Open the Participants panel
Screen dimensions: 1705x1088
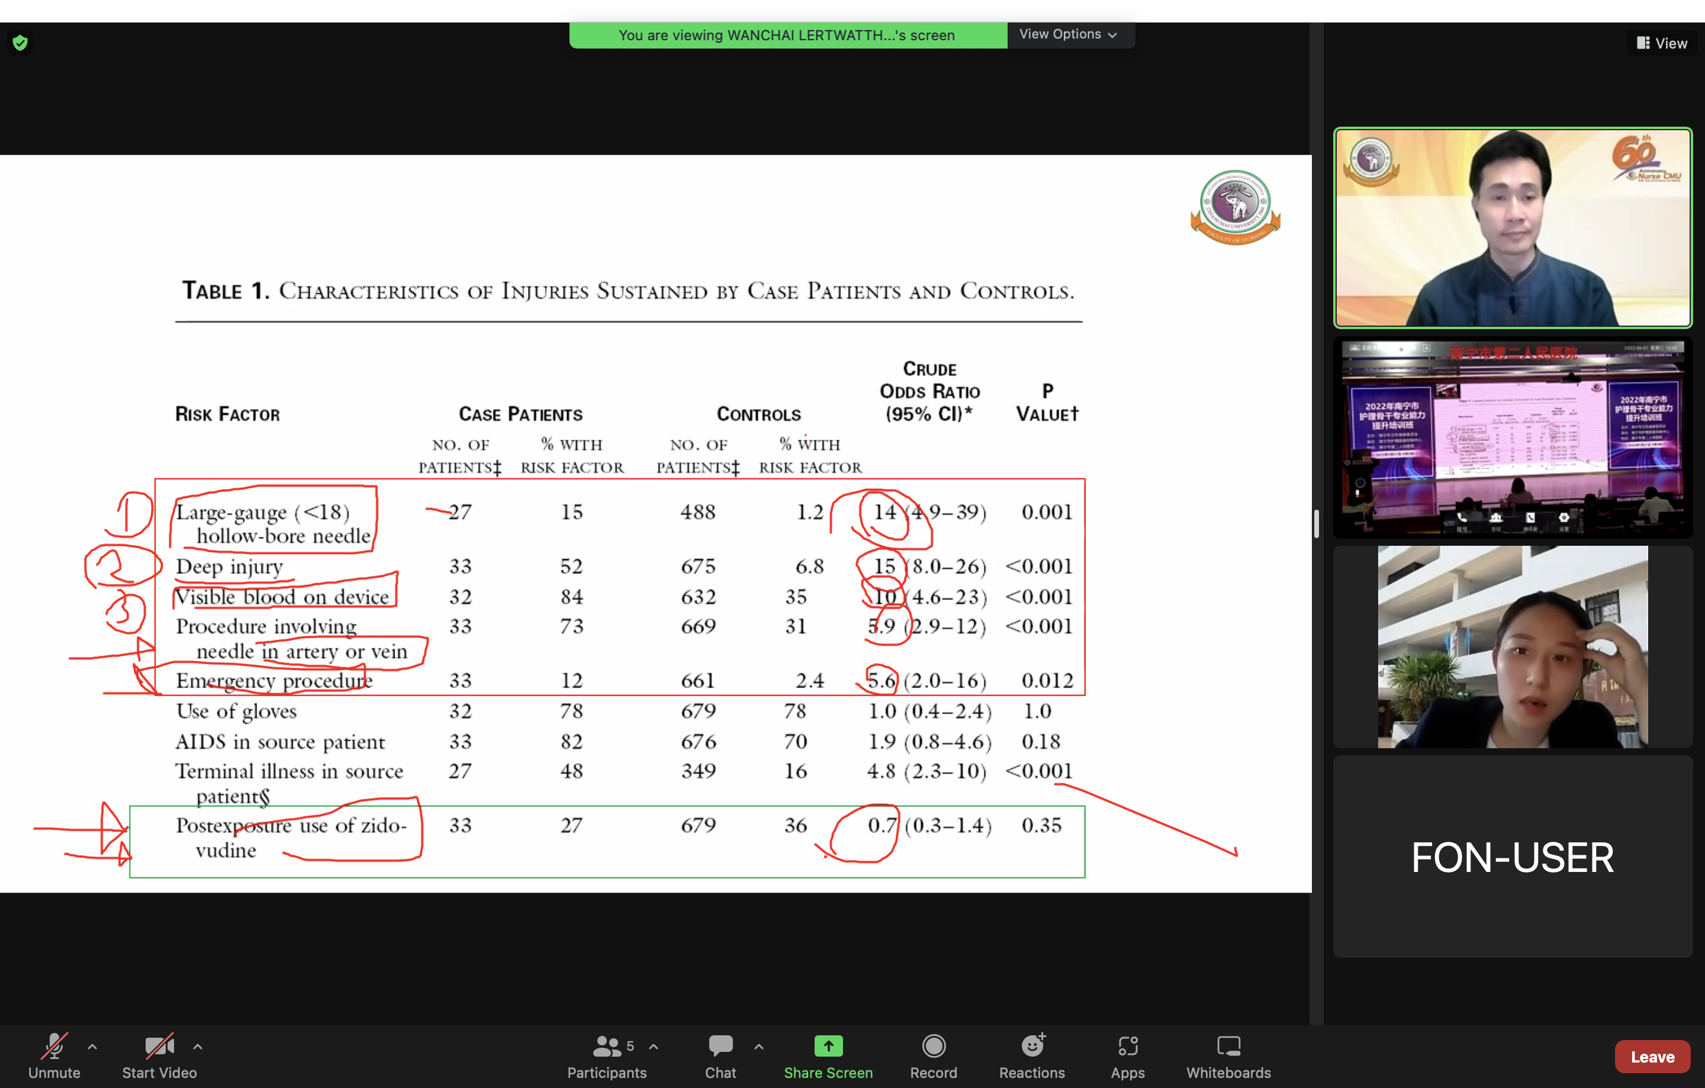(x=607, y=1055)
